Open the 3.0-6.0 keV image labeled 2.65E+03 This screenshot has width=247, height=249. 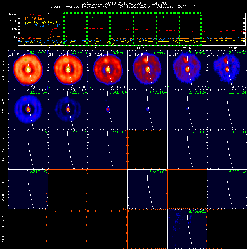tap(187, 70)
